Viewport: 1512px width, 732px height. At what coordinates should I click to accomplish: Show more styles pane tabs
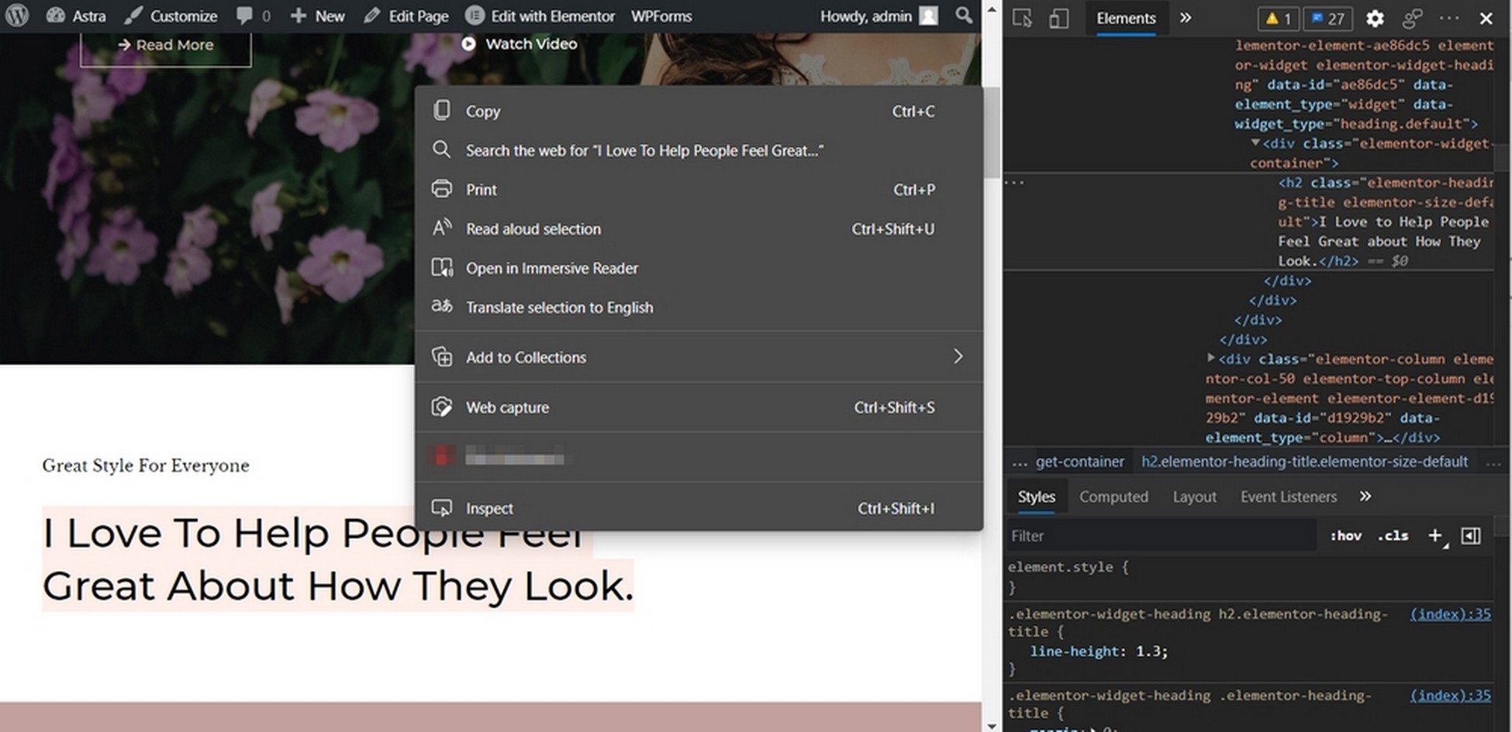click(x=1365, y=496)
